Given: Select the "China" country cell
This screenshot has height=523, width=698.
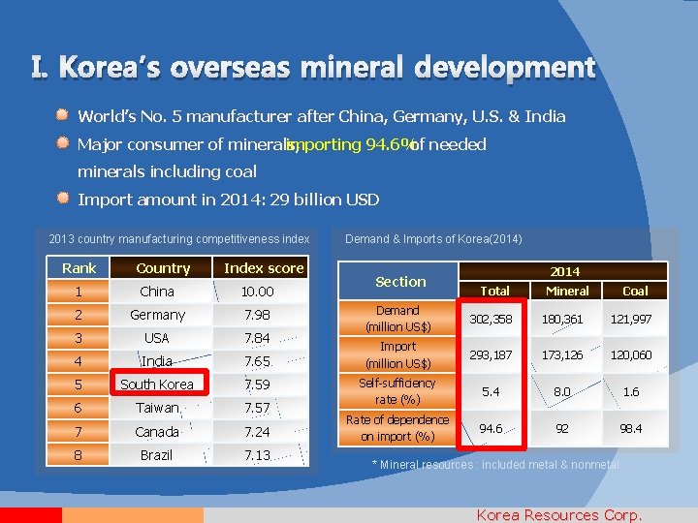Looking at the screenshot, I should tap(161, 292).
